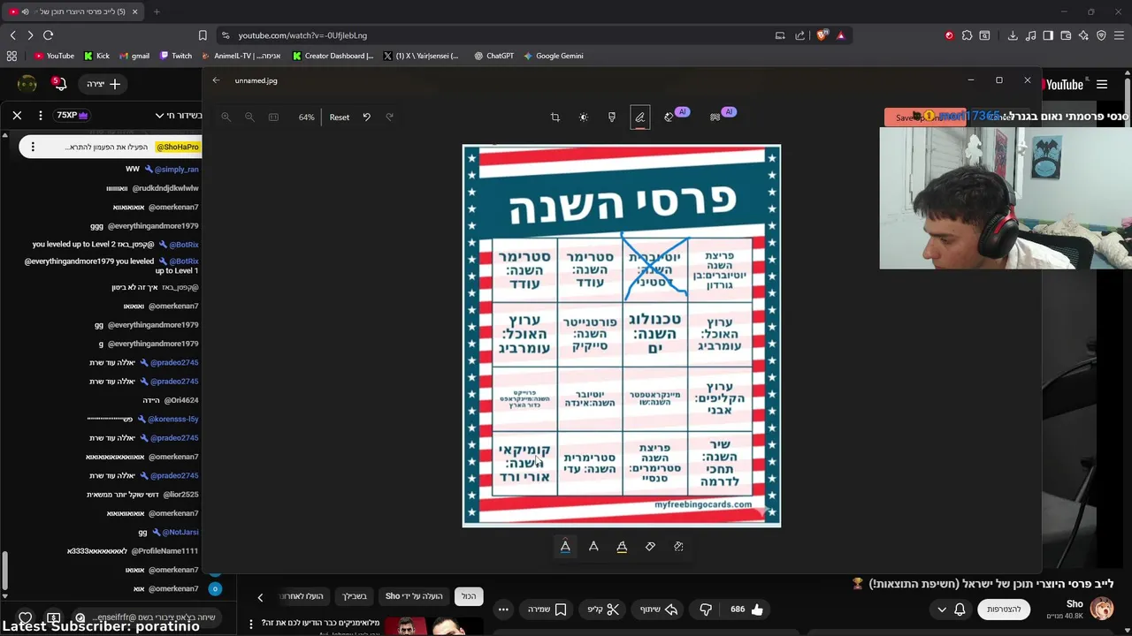Open browser extensions puzzle icon
The height and width of the screenshot is (636, 1132).
(967, 35)
